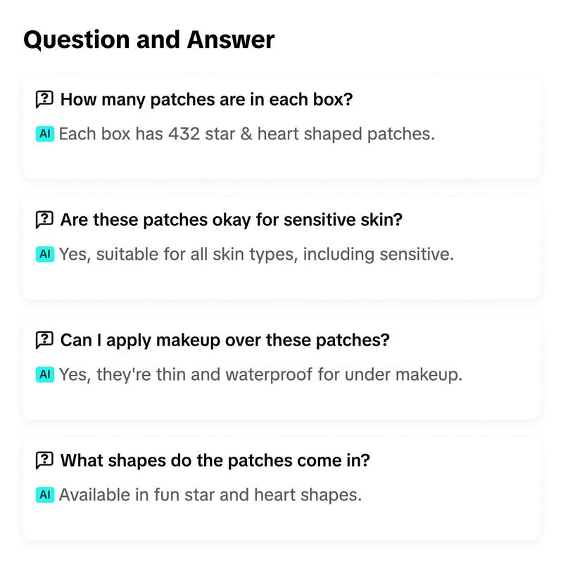This screenshot has height=563, width=563.
Task: Select the 'Question and Answer' heading
Action: click(149, 39)
